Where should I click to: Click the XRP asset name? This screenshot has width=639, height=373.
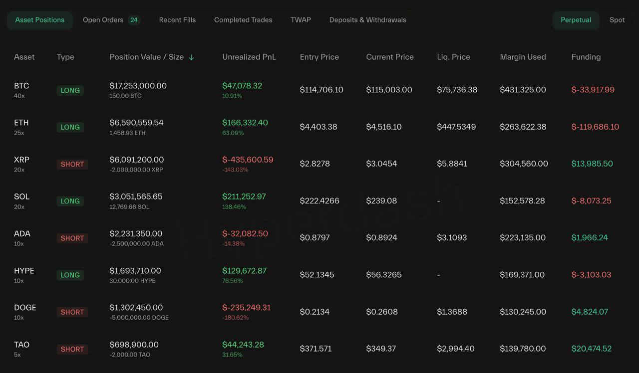(x=21, y=160)
